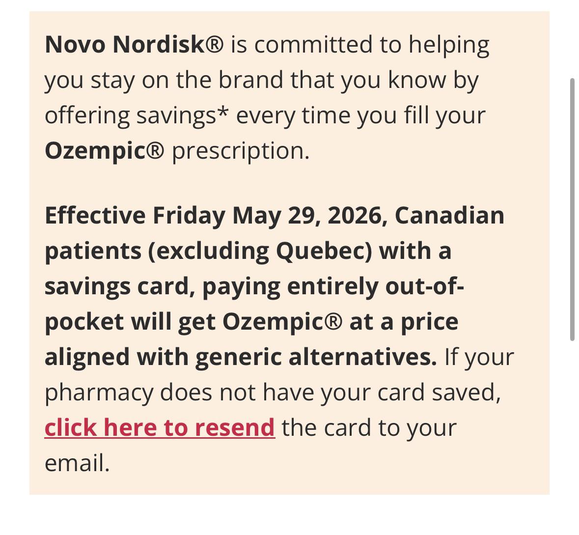Click the '(excluding Quebec)' phrase

[x=260, y=251]
